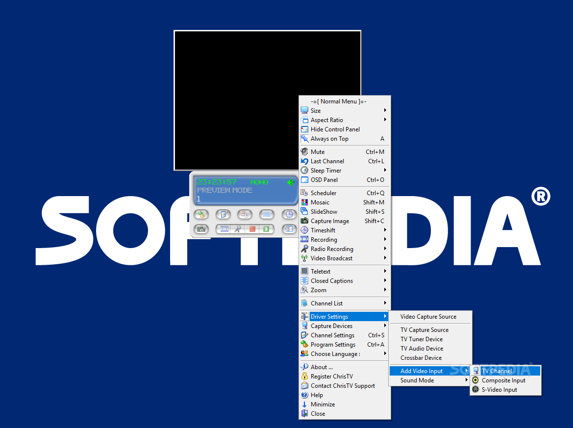Switch to Last Channel
The width and height of the screenshot is (573, 428).
click(345, 161)
